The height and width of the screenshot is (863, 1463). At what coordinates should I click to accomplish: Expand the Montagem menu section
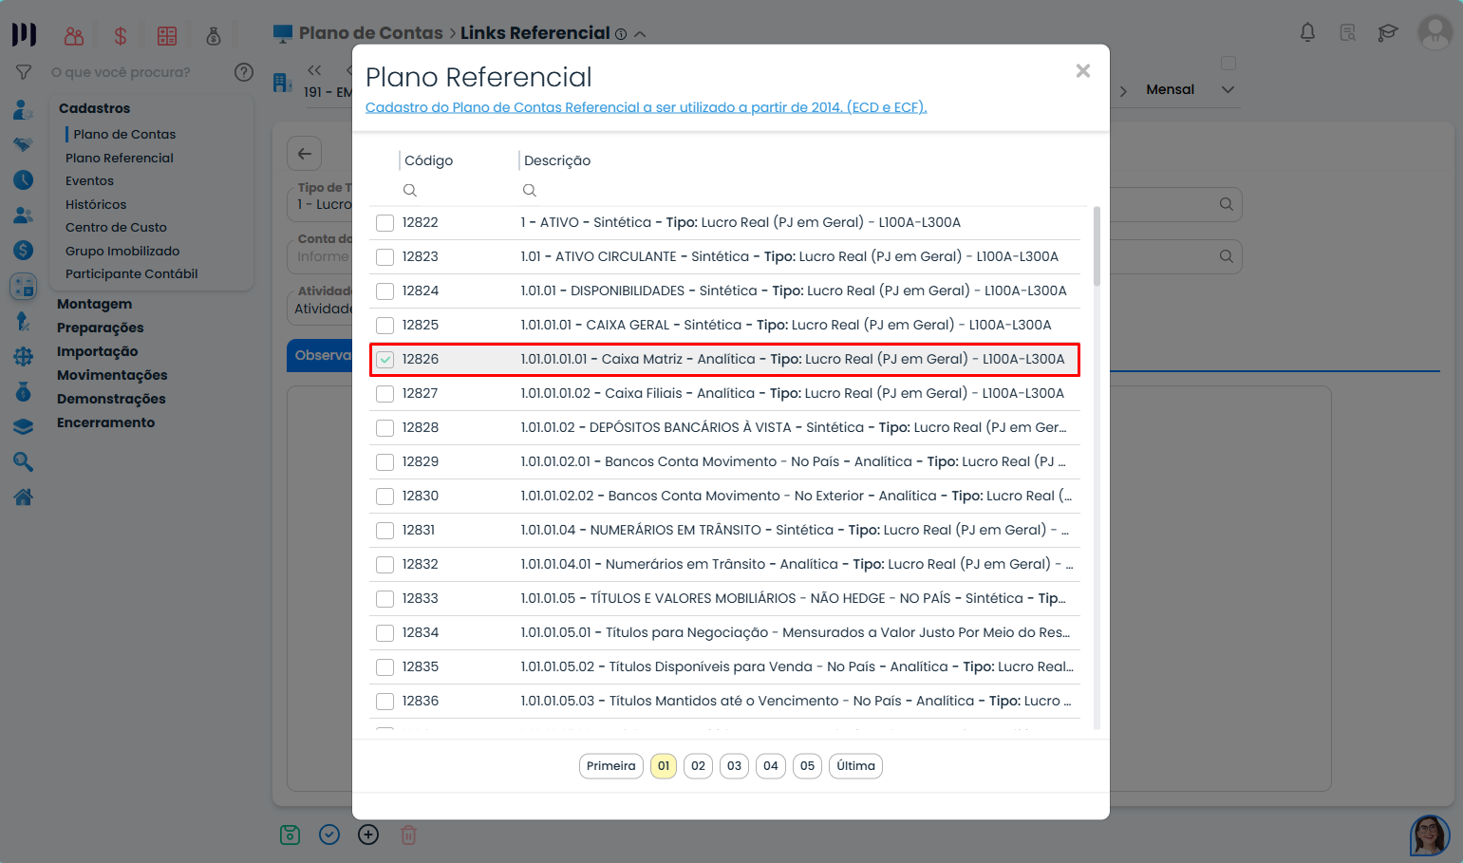[94, 304]
